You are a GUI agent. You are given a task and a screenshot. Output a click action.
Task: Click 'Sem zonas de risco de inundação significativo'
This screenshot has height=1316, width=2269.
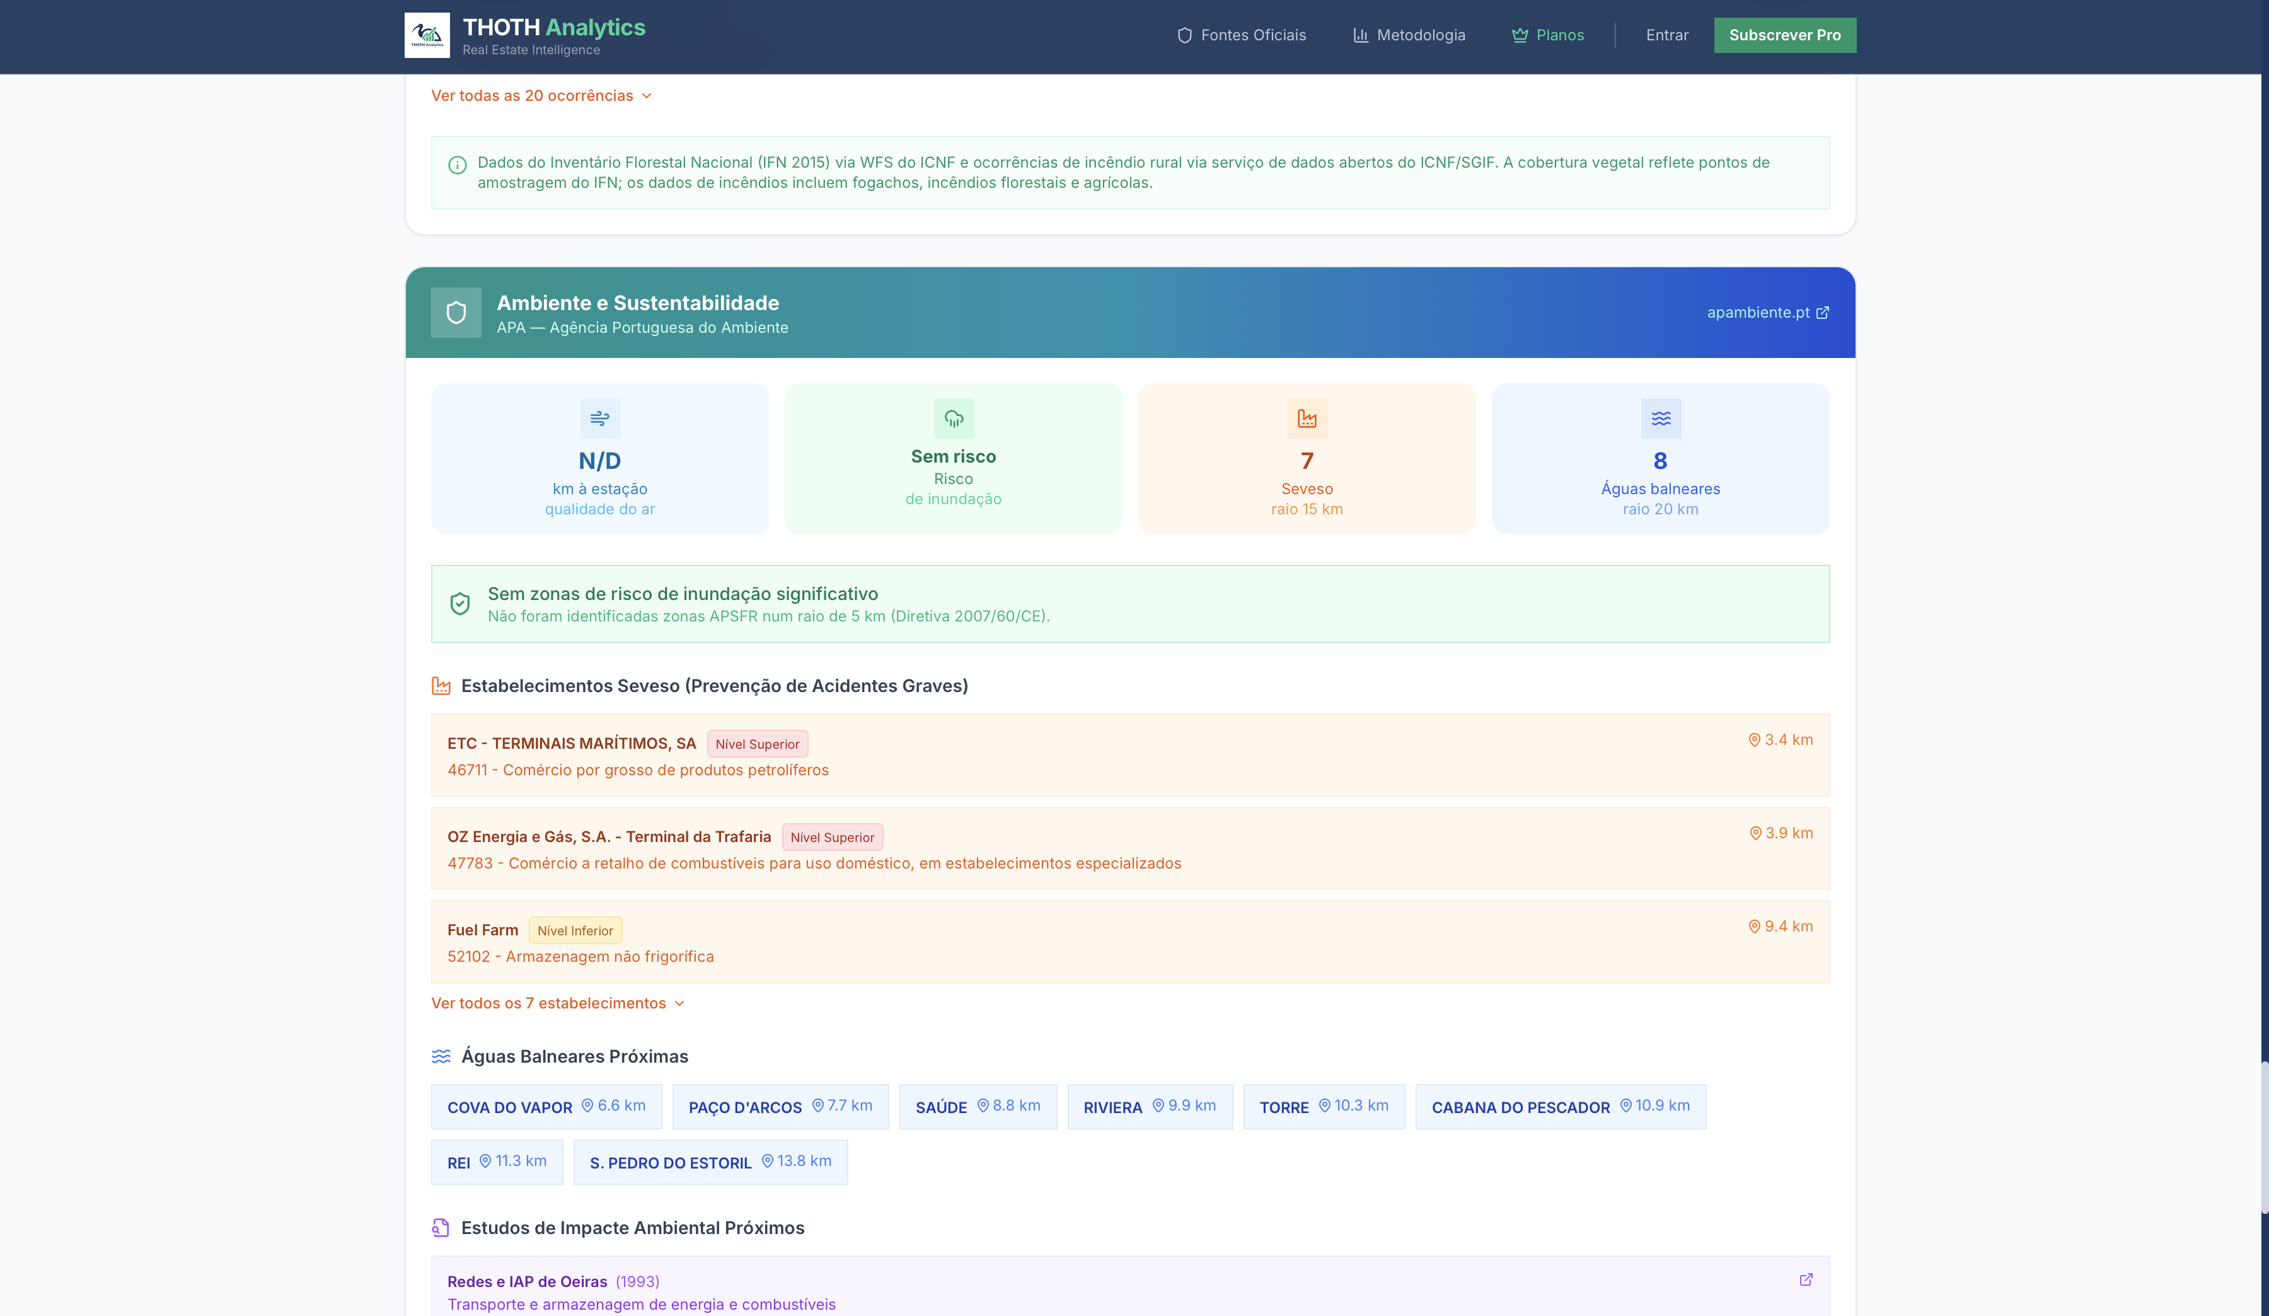click(x=683, y=594)
